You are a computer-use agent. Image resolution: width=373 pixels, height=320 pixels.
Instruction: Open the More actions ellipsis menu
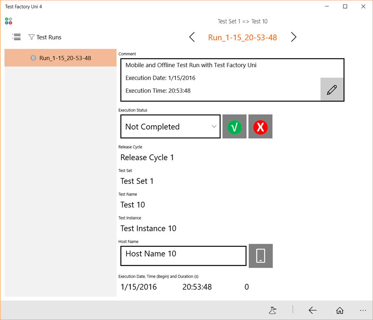point(363,310)
